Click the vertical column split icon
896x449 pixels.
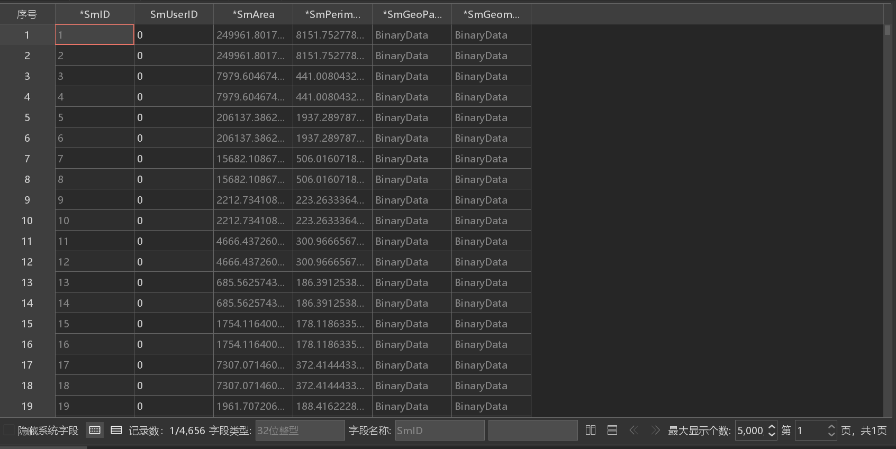(x=591, y=430)
